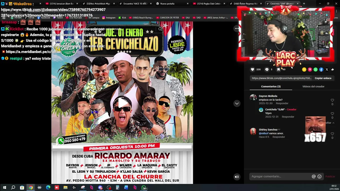Screen dimensions: 340x191
Task: Open a new browser tab
Action: coord(304,4)
